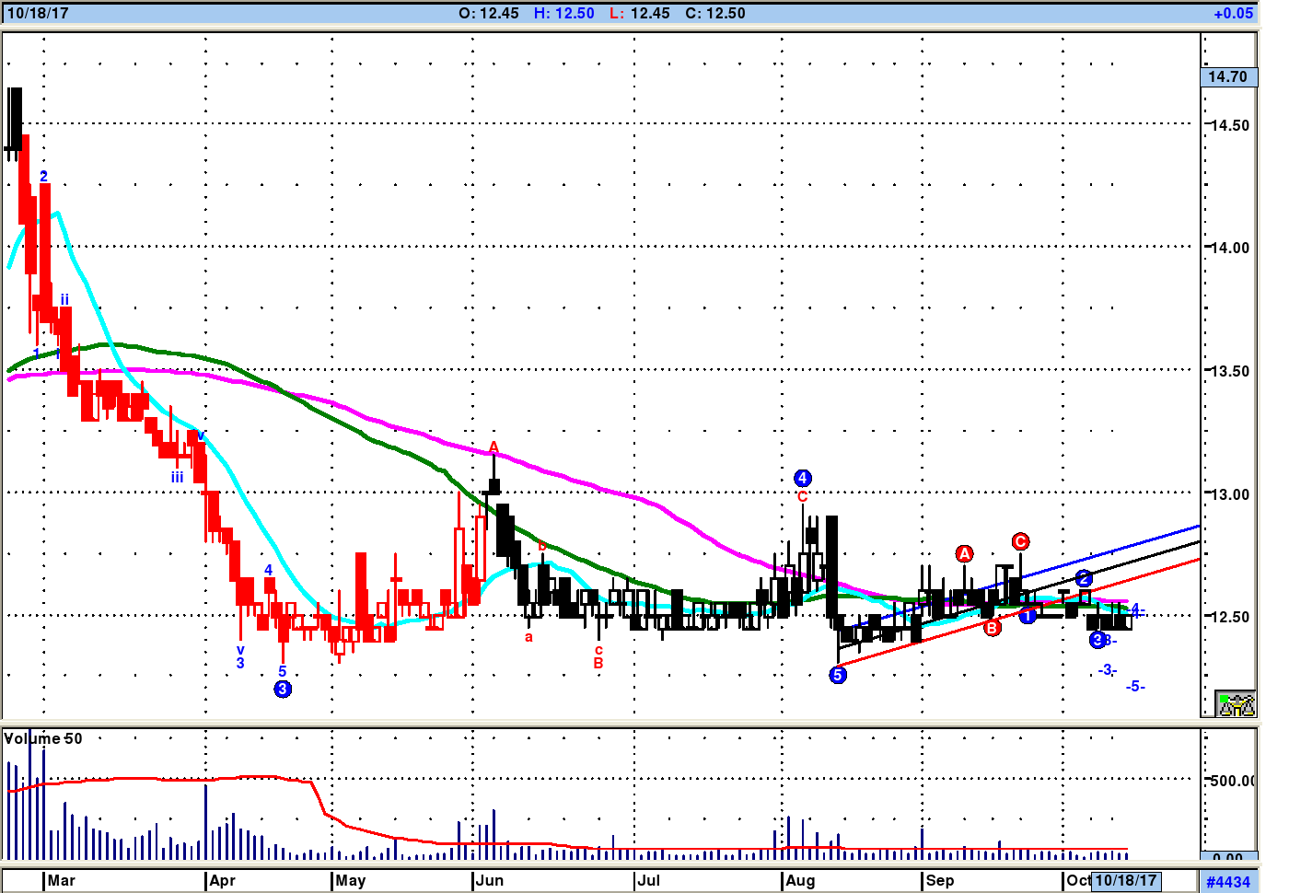Select the circled blue wave 1 marker near September end
This screenshot has width=1289, height=893.
(1028, 615)
